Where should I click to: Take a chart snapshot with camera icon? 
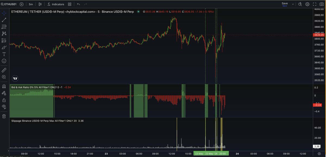pyautogui.click(x=322, y=4)
